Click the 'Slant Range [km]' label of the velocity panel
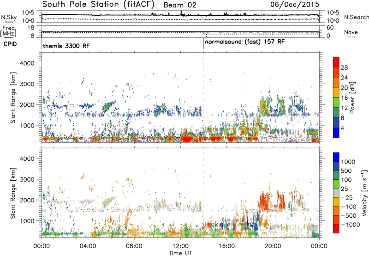Image resolution: width=369 pixels, height=256 pixels. [13, 193]
